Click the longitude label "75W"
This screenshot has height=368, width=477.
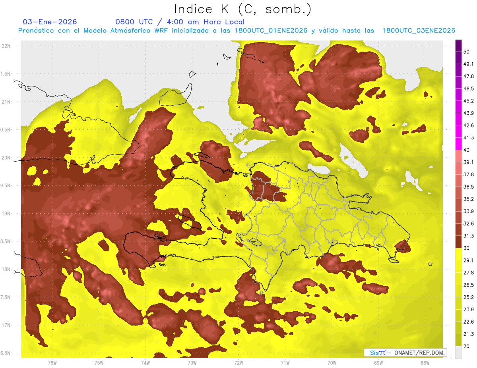[x=99, y=363]
